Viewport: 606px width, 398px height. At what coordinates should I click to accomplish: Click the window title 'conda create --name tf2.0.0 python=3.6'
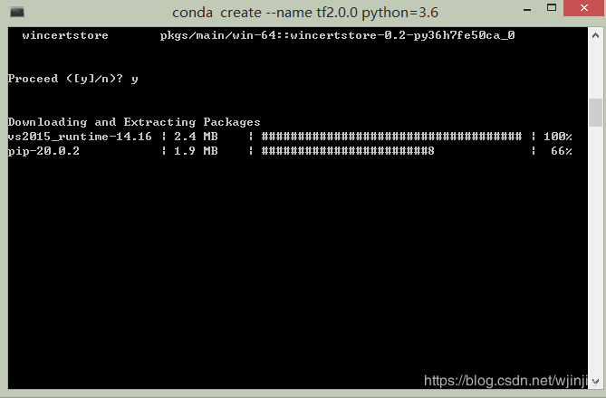pos(305,13)
